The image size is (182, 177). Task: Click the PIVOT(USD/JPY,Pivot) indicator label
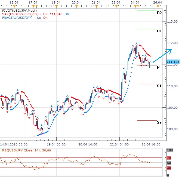[x=19, y=11]
